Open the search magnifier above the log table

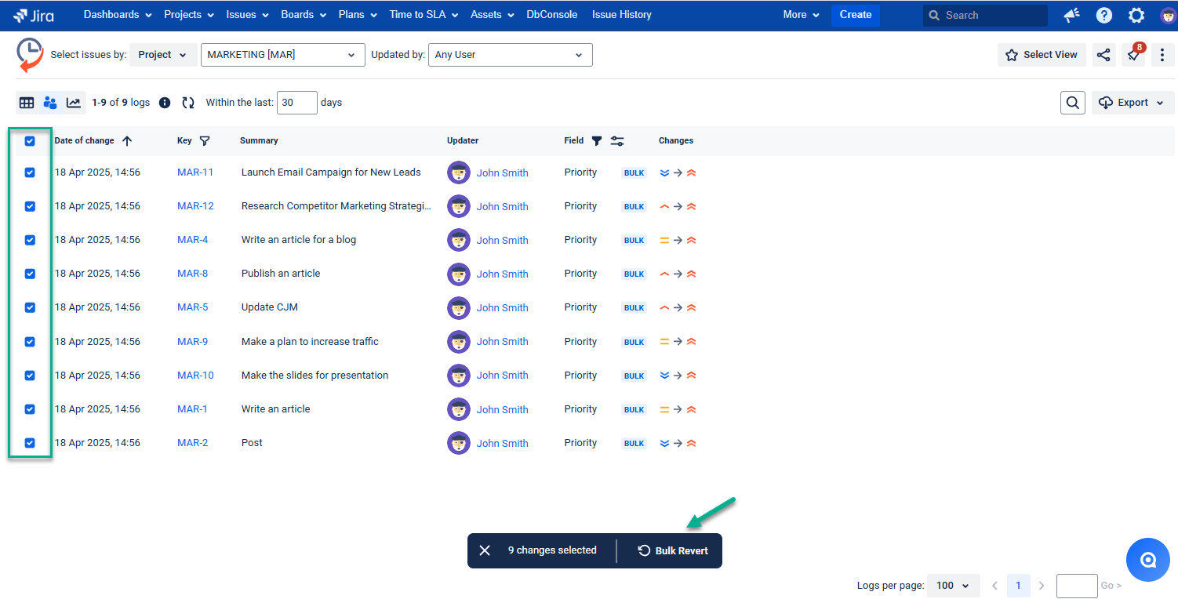point(1072,103)
